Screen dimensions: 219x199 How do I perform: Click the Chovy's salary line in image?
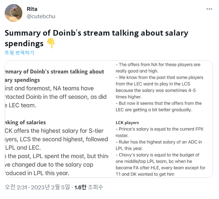tap(161, 165)
